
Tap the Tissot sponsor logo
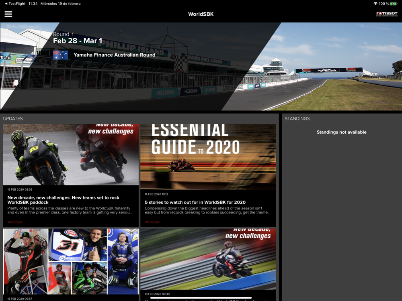(387, 14)
